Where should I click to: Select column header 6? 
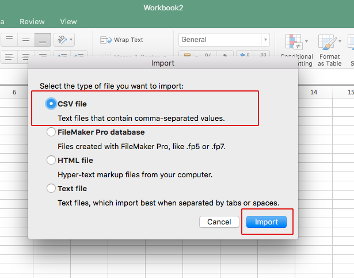click(x=14, y=92)
